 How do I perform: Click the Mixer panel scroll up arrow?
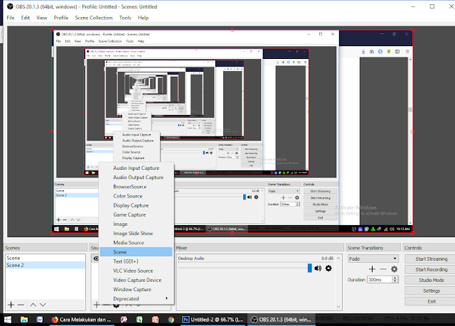click(x=338, y=258)
